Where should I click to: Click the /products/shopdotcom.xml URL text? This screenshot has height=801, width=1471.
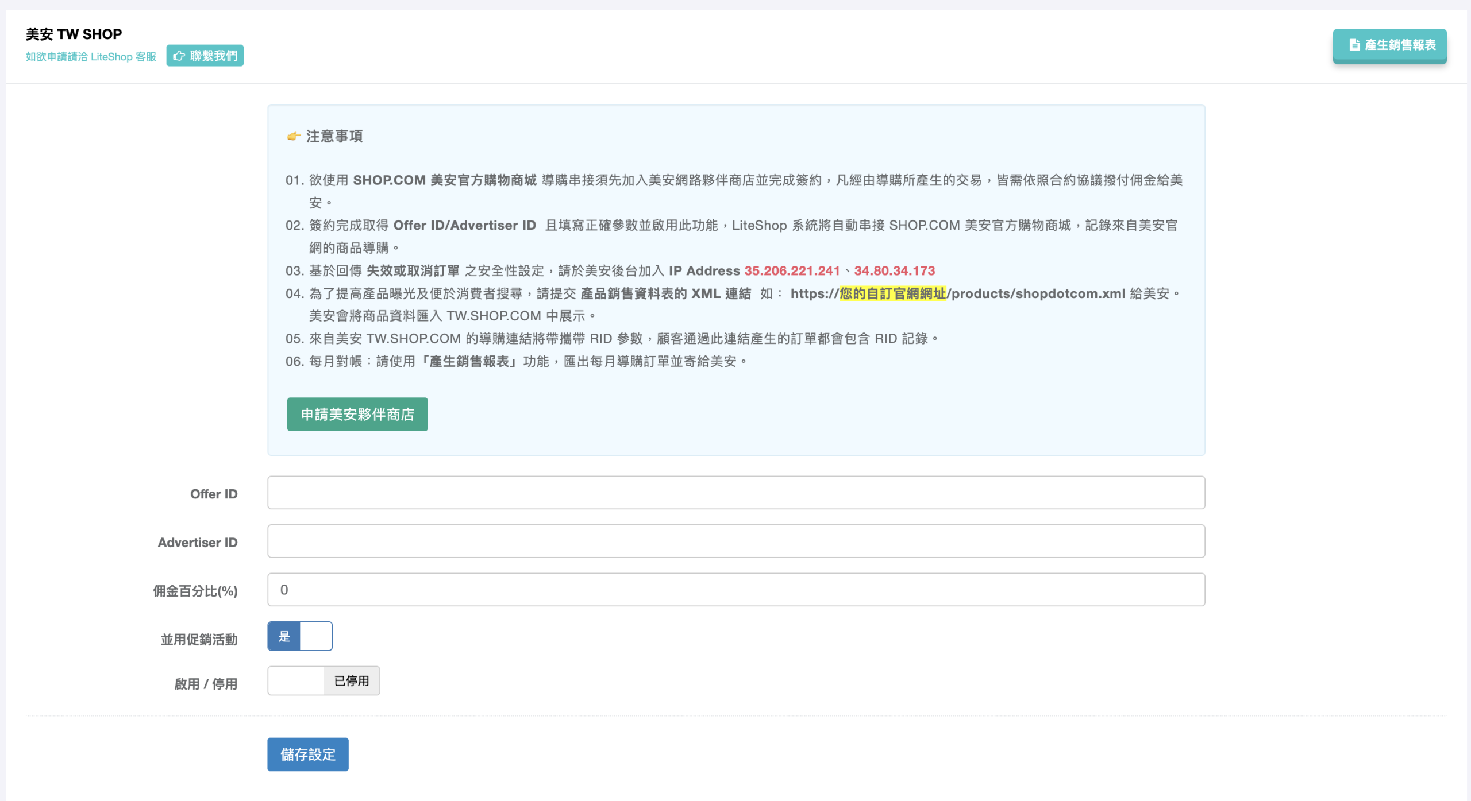click(1036, 293)
